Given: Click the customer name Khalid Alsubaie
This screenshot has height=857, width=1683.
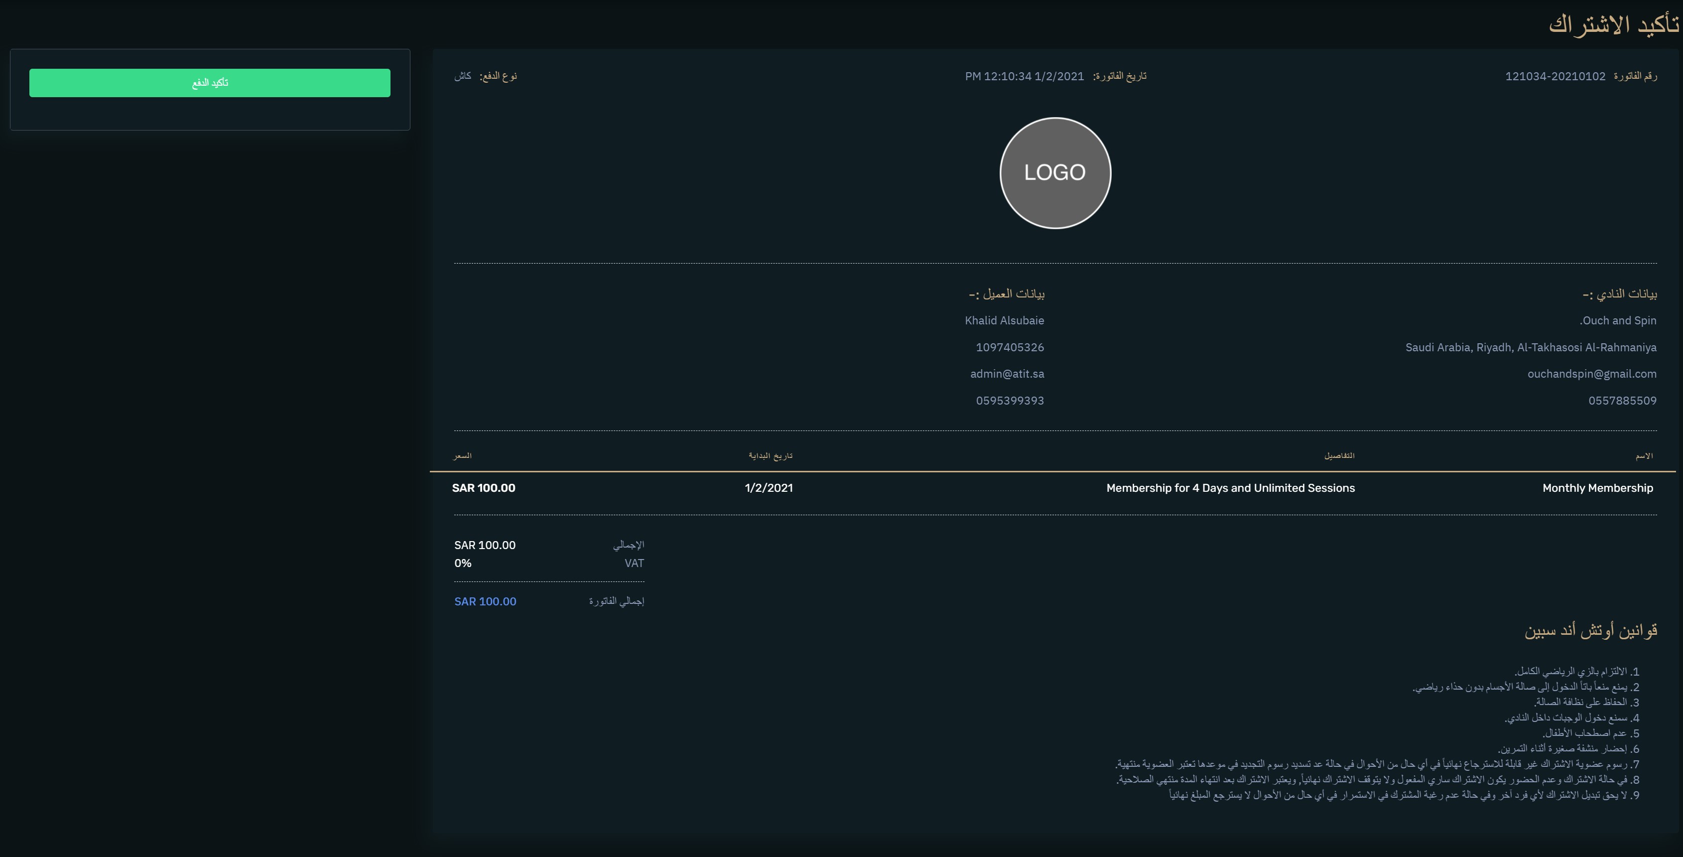Looking at the screenshot, I should 1004,320.
